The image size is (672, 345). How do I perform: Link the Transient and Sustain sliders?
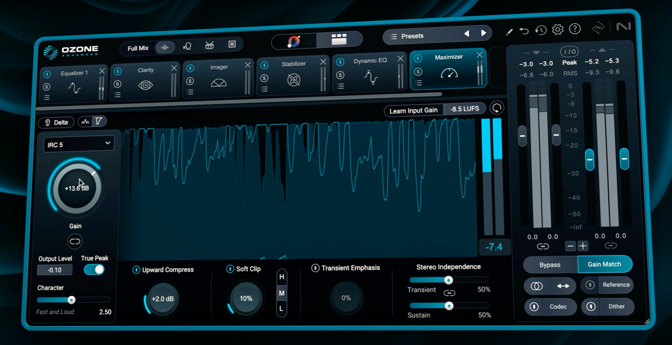pos(449,293)
